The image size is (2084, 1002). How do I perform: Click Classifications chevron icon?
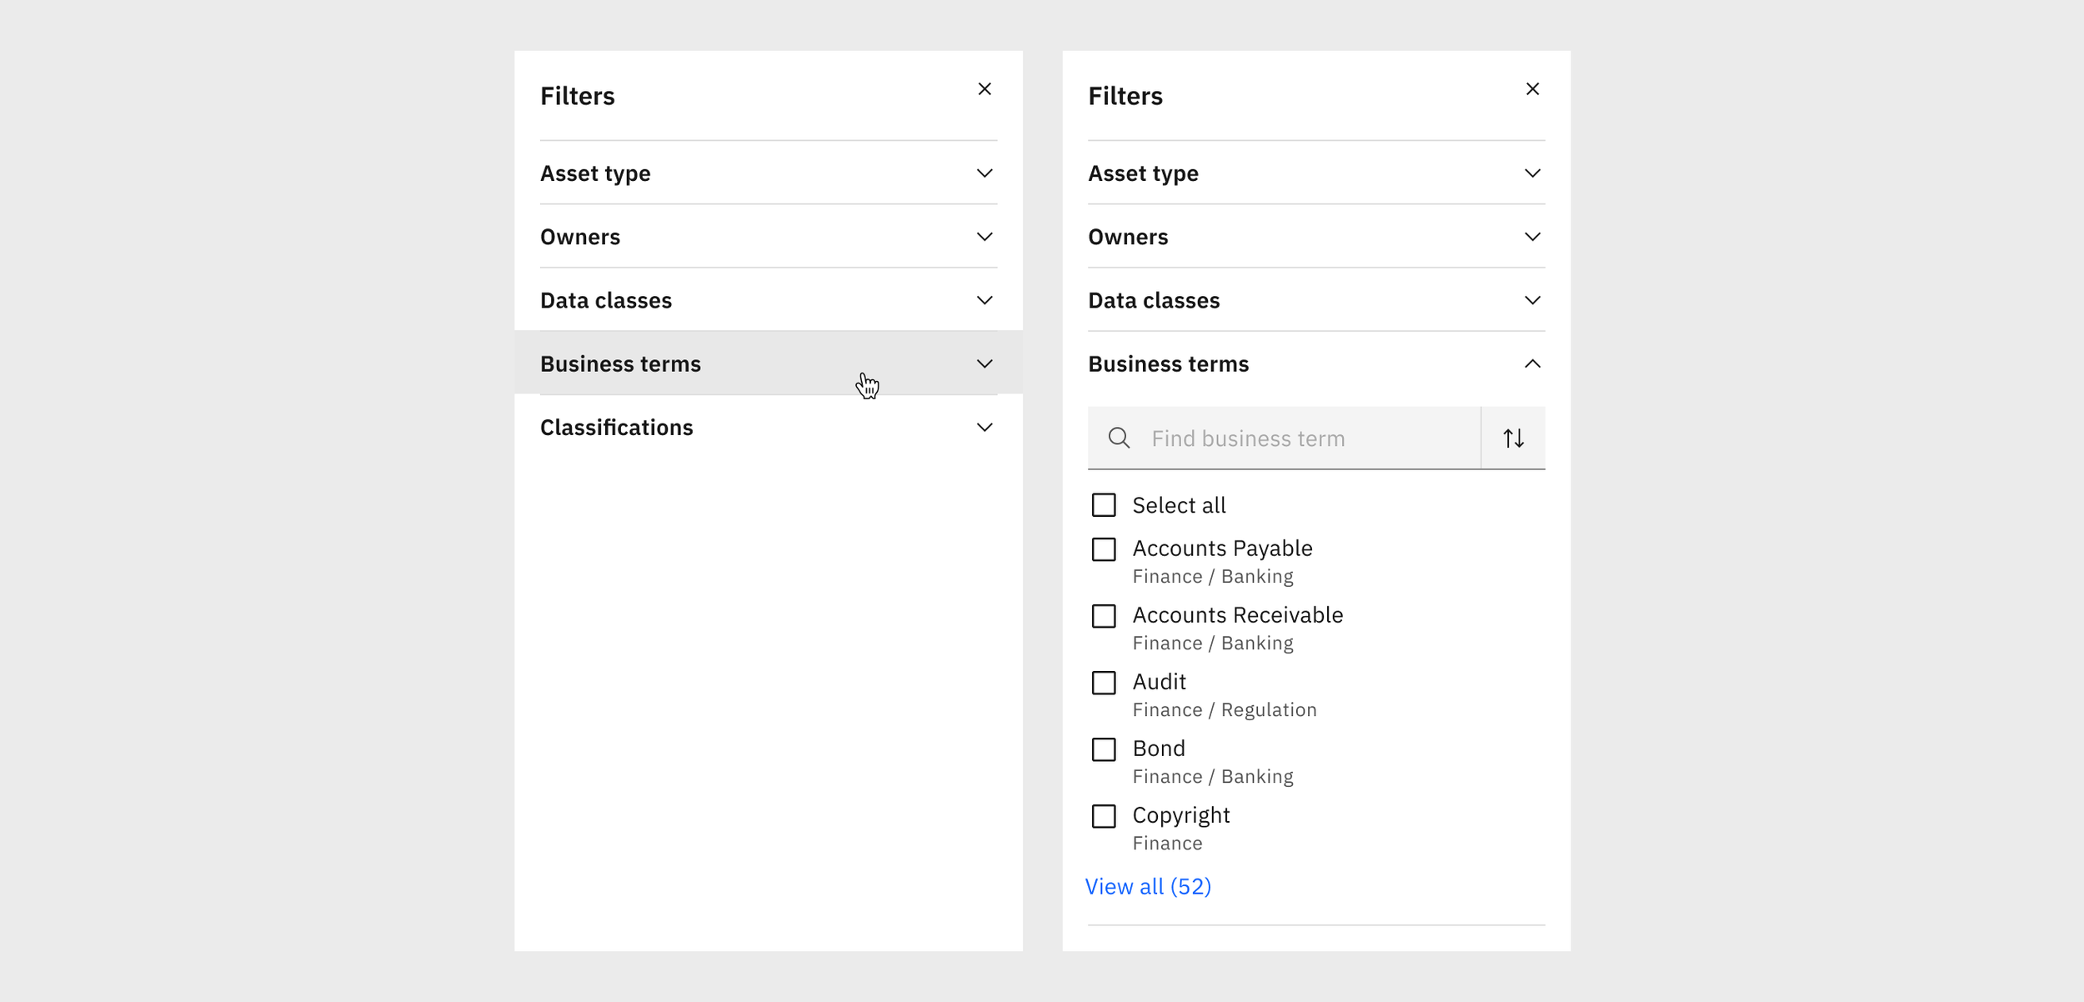[x=984, y=428]
